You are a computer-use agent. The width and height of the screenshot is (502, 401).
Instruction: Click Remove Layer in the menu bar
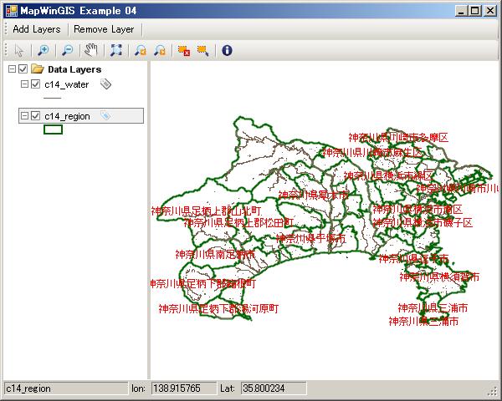coord(104,29)
